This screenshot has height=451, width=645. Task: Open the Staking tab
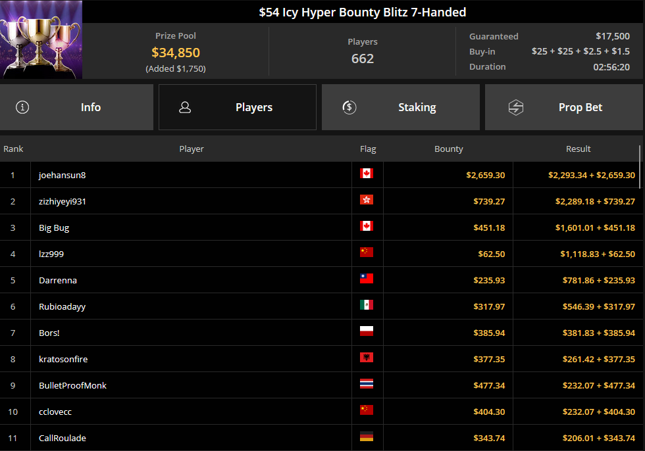click(x=401, y=107)
